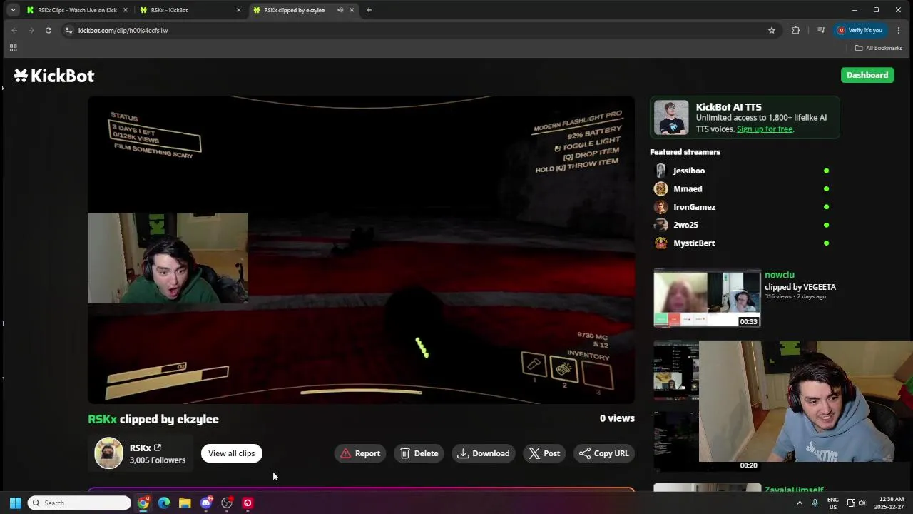Go back in browser history
This screenshot has height=514, width=913.
click(14, 30)
